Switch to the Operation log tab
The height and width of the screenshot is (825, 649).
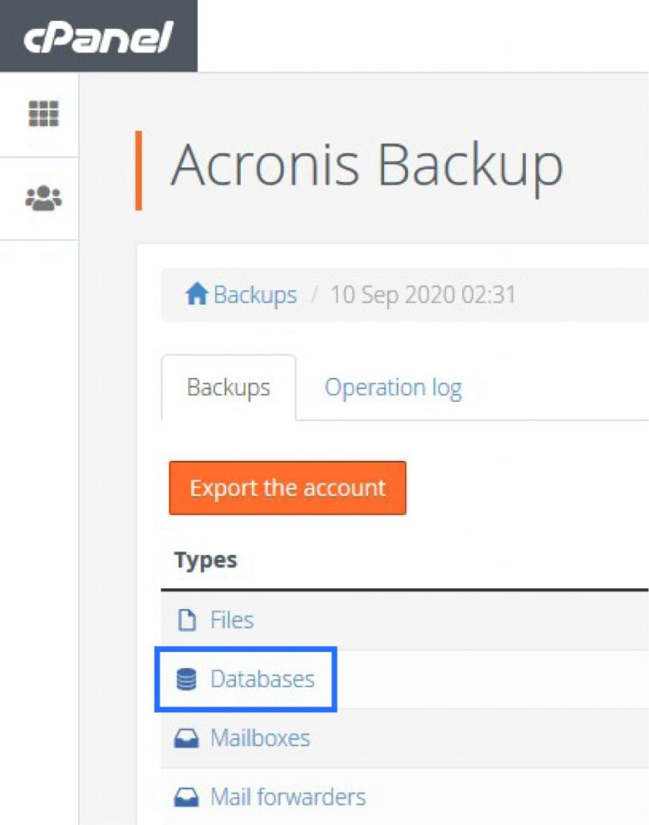[x=393, y=388]
